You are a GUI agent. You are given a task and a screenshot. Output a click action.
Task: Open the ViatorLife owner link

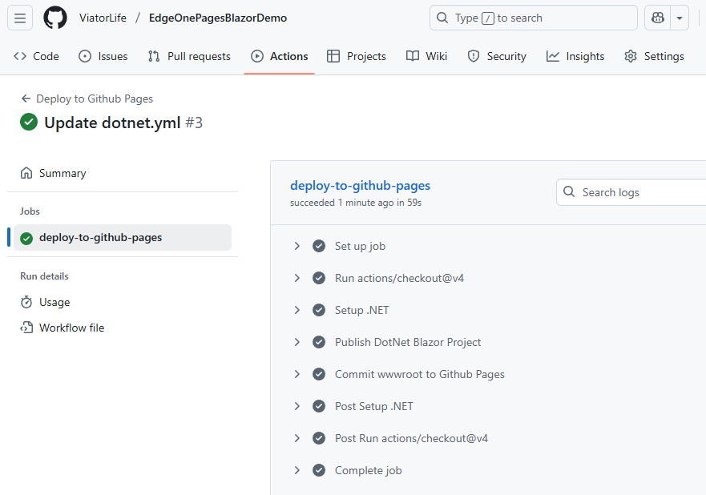(x=103, y=18)
